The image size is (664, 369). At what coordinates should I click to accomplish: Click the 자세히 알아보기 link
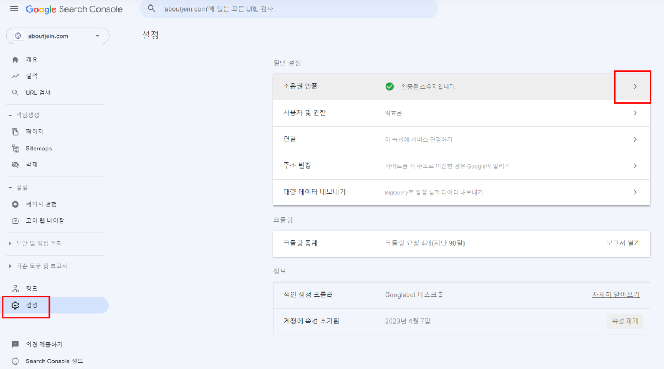pyautogui.click(x=616, y=295)
